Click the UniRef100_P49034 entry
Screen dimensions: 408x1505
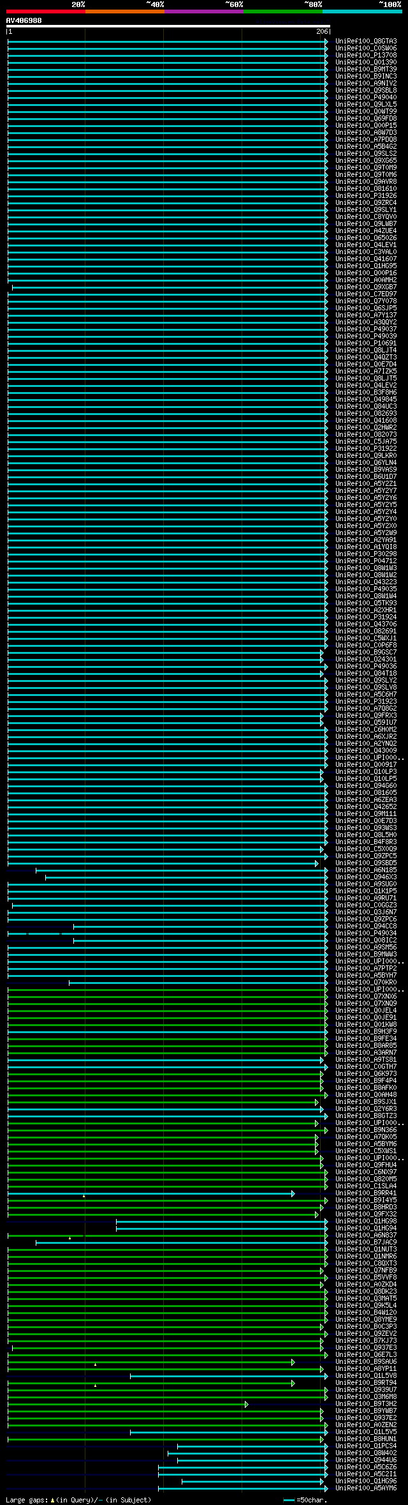coord(366,934)
